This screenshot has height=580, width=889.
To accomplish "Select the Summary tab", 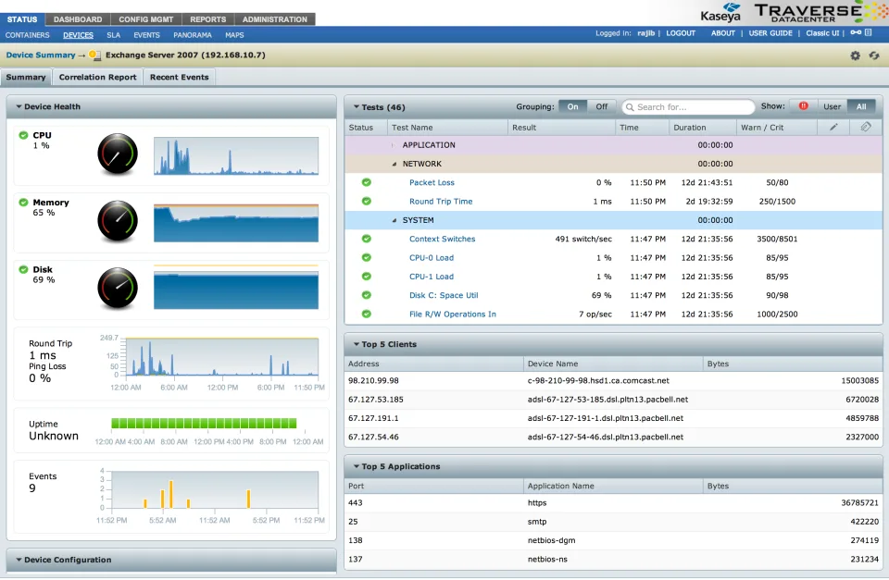I will point(26,77).
